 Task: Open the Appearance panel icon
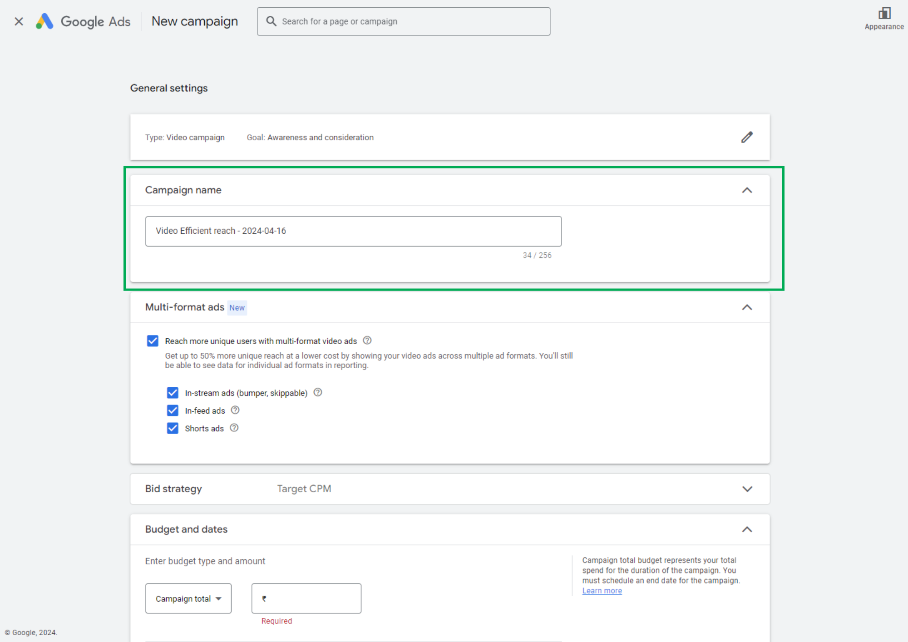(884, 13)
